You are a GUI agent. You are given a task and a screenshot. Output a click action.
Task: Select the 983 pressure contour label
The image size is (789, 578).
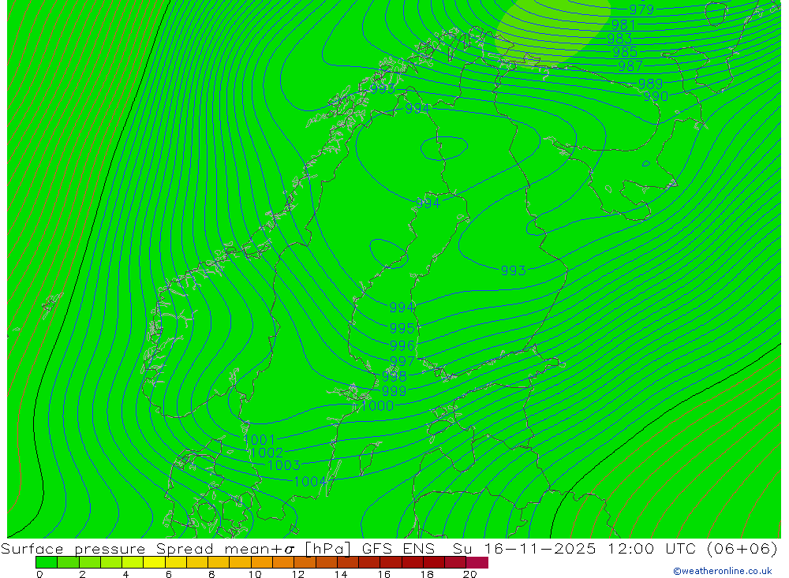[x=619, y=38]
